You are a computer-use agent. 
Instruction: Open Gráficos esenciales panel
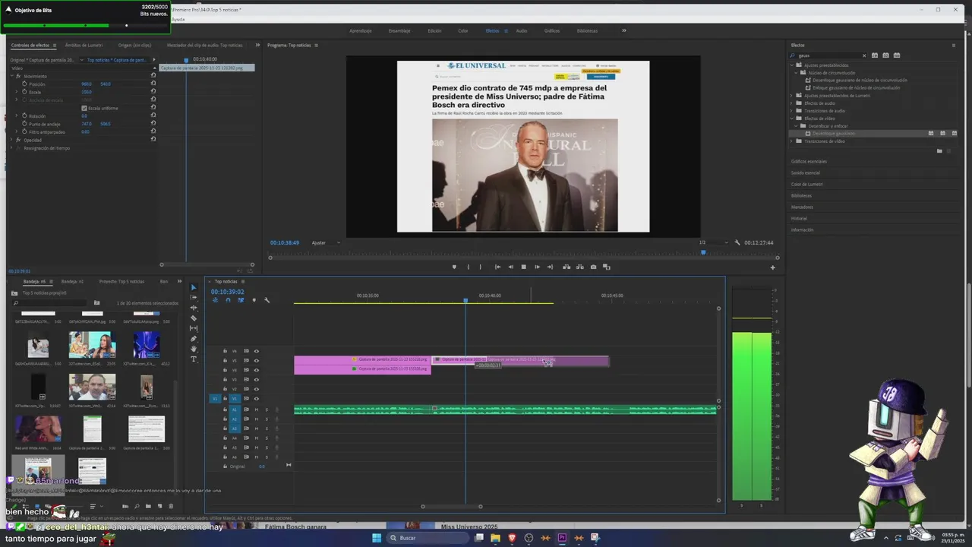point(809,161)
